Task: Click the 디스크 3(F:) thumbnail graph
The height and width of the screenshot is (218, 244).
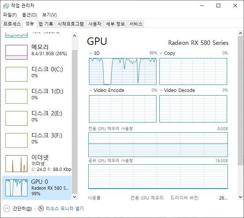Action: pos(16,140)
